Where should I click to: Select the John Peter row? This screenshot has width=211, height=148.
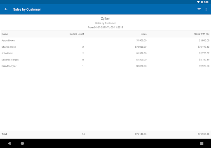point(105,53)
